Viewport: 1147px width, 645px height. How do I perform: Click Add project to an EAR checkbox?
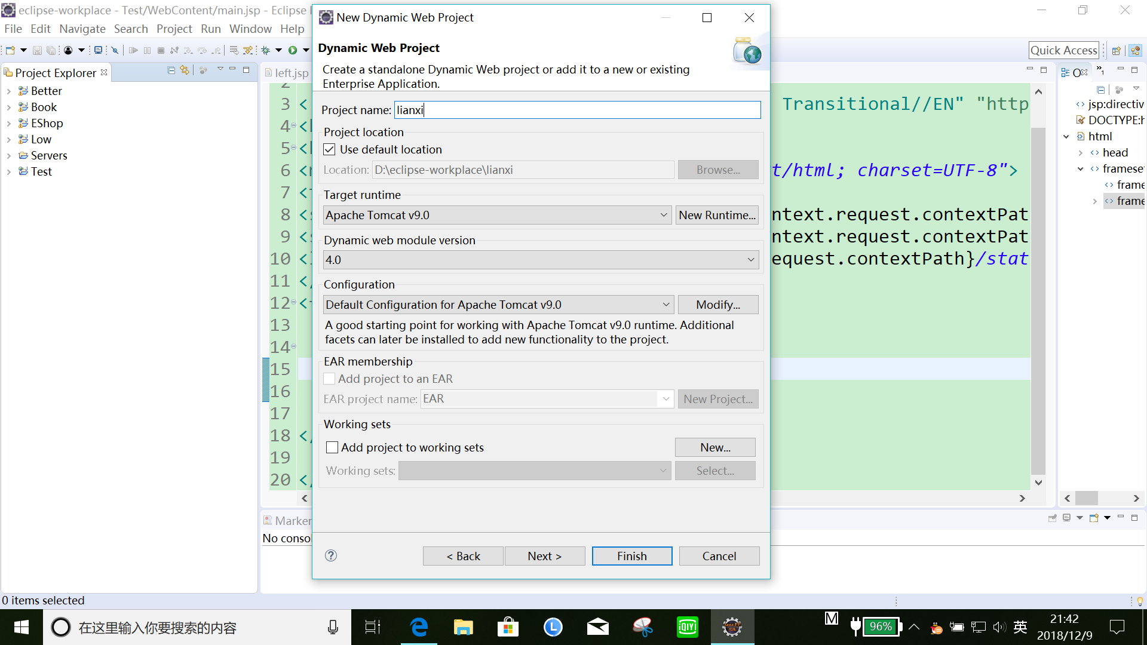pyautogui.click(x=329, y=379)
